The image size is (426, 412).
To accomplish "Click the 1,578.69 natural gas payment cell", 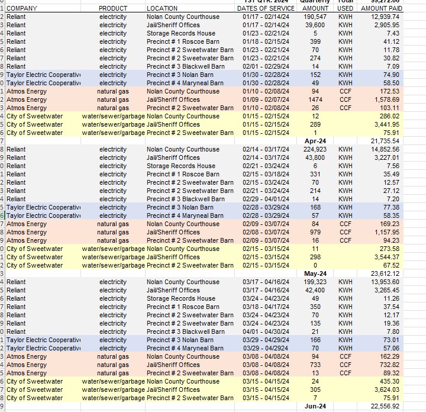I will coord(401,100).
